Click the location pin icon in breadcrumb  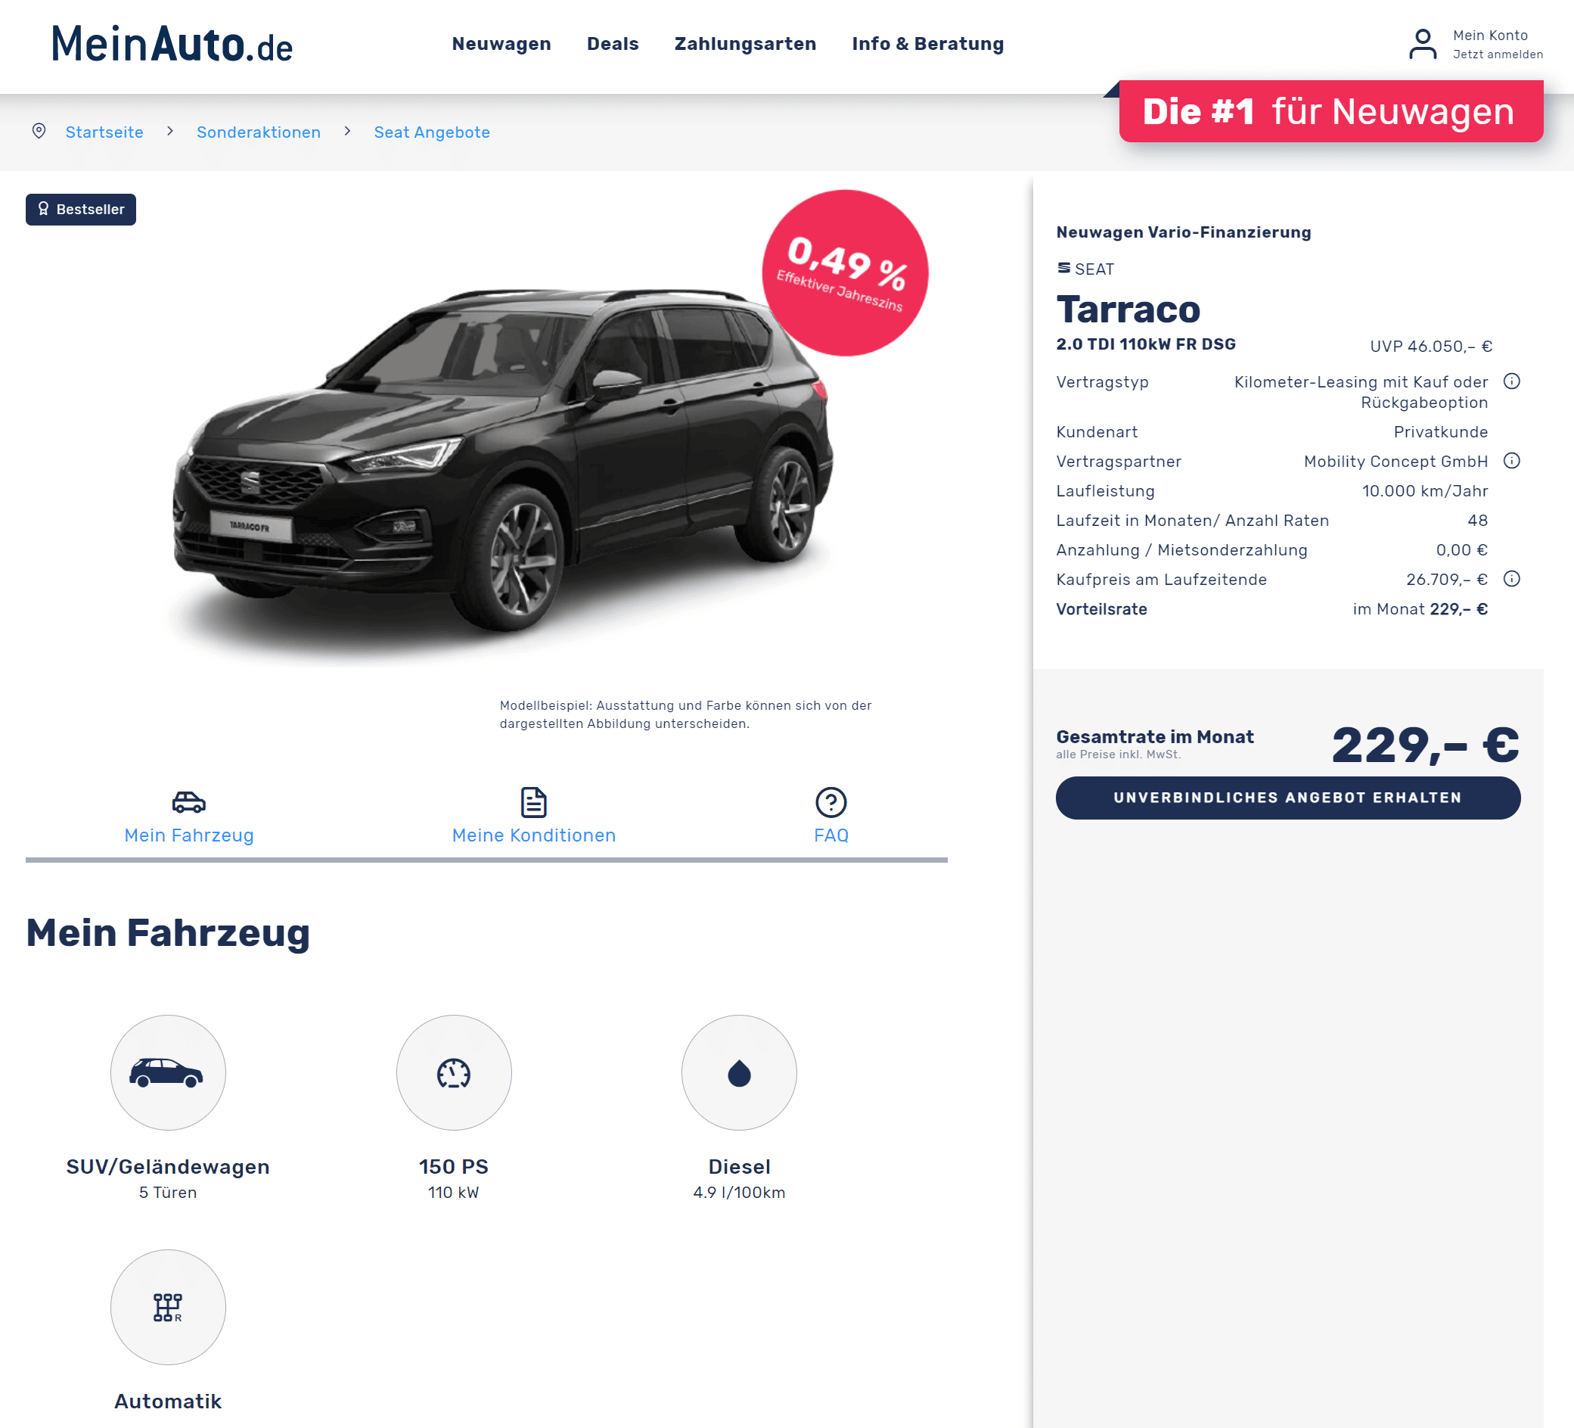(x=39, y=131)
